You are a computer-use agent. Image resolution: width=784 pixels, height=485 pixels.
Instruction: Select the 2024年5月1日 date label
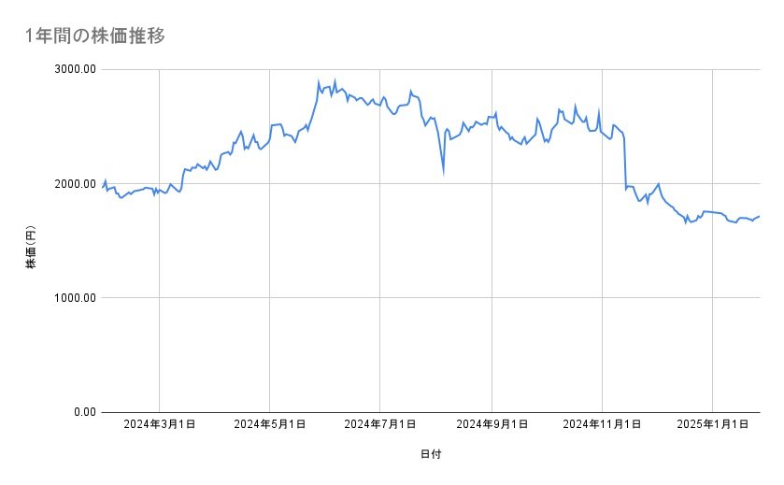(x=270, y=425)
